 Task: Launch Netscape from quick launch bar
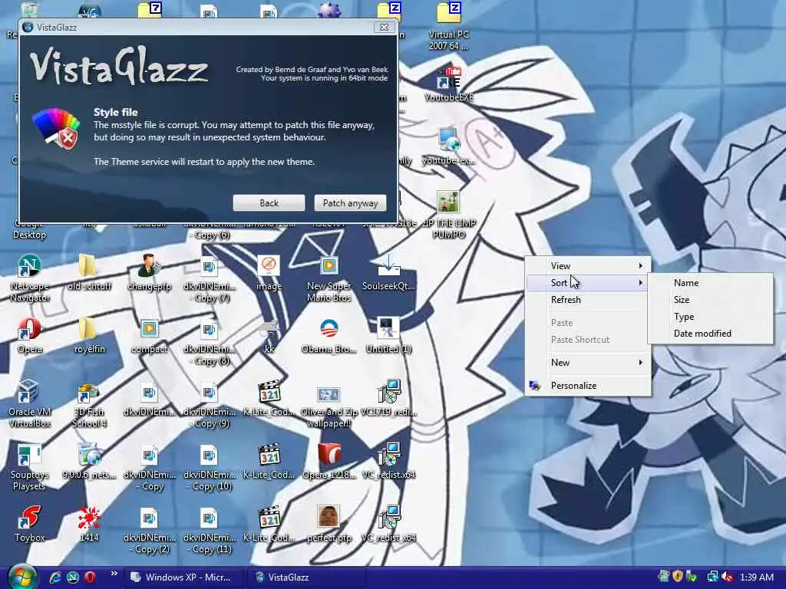coord(73,577)
